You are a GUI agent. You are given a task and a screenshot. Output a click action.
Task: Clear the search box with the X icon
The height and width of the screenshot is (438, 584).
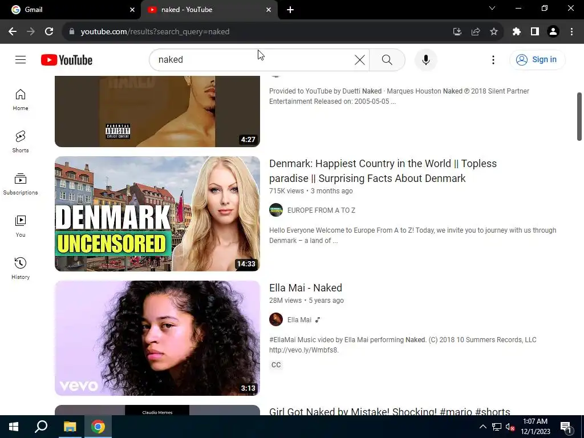point(359,59)
